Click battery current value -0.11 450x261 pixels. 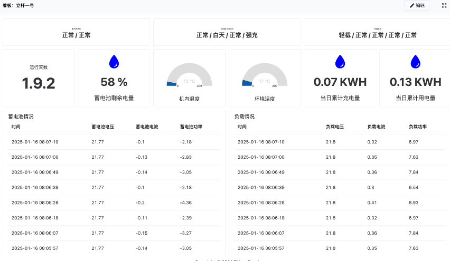point(142,218)
